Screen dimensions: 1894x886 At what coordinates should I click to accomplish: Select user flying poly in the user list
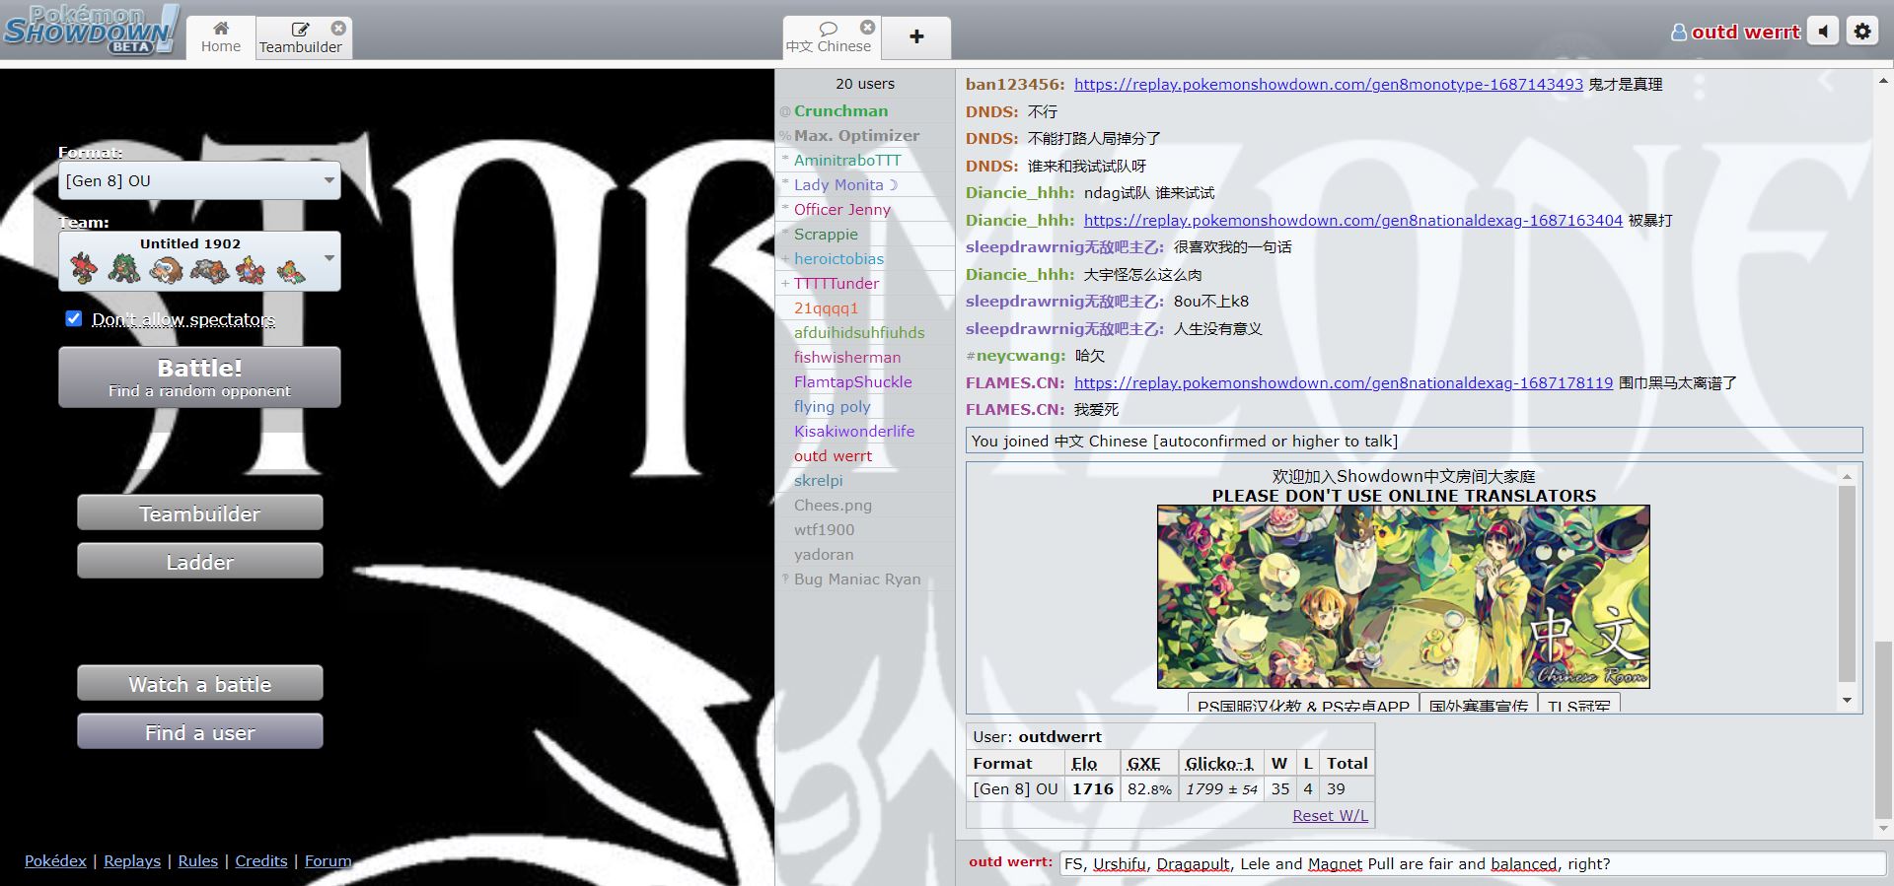(865, 407)
